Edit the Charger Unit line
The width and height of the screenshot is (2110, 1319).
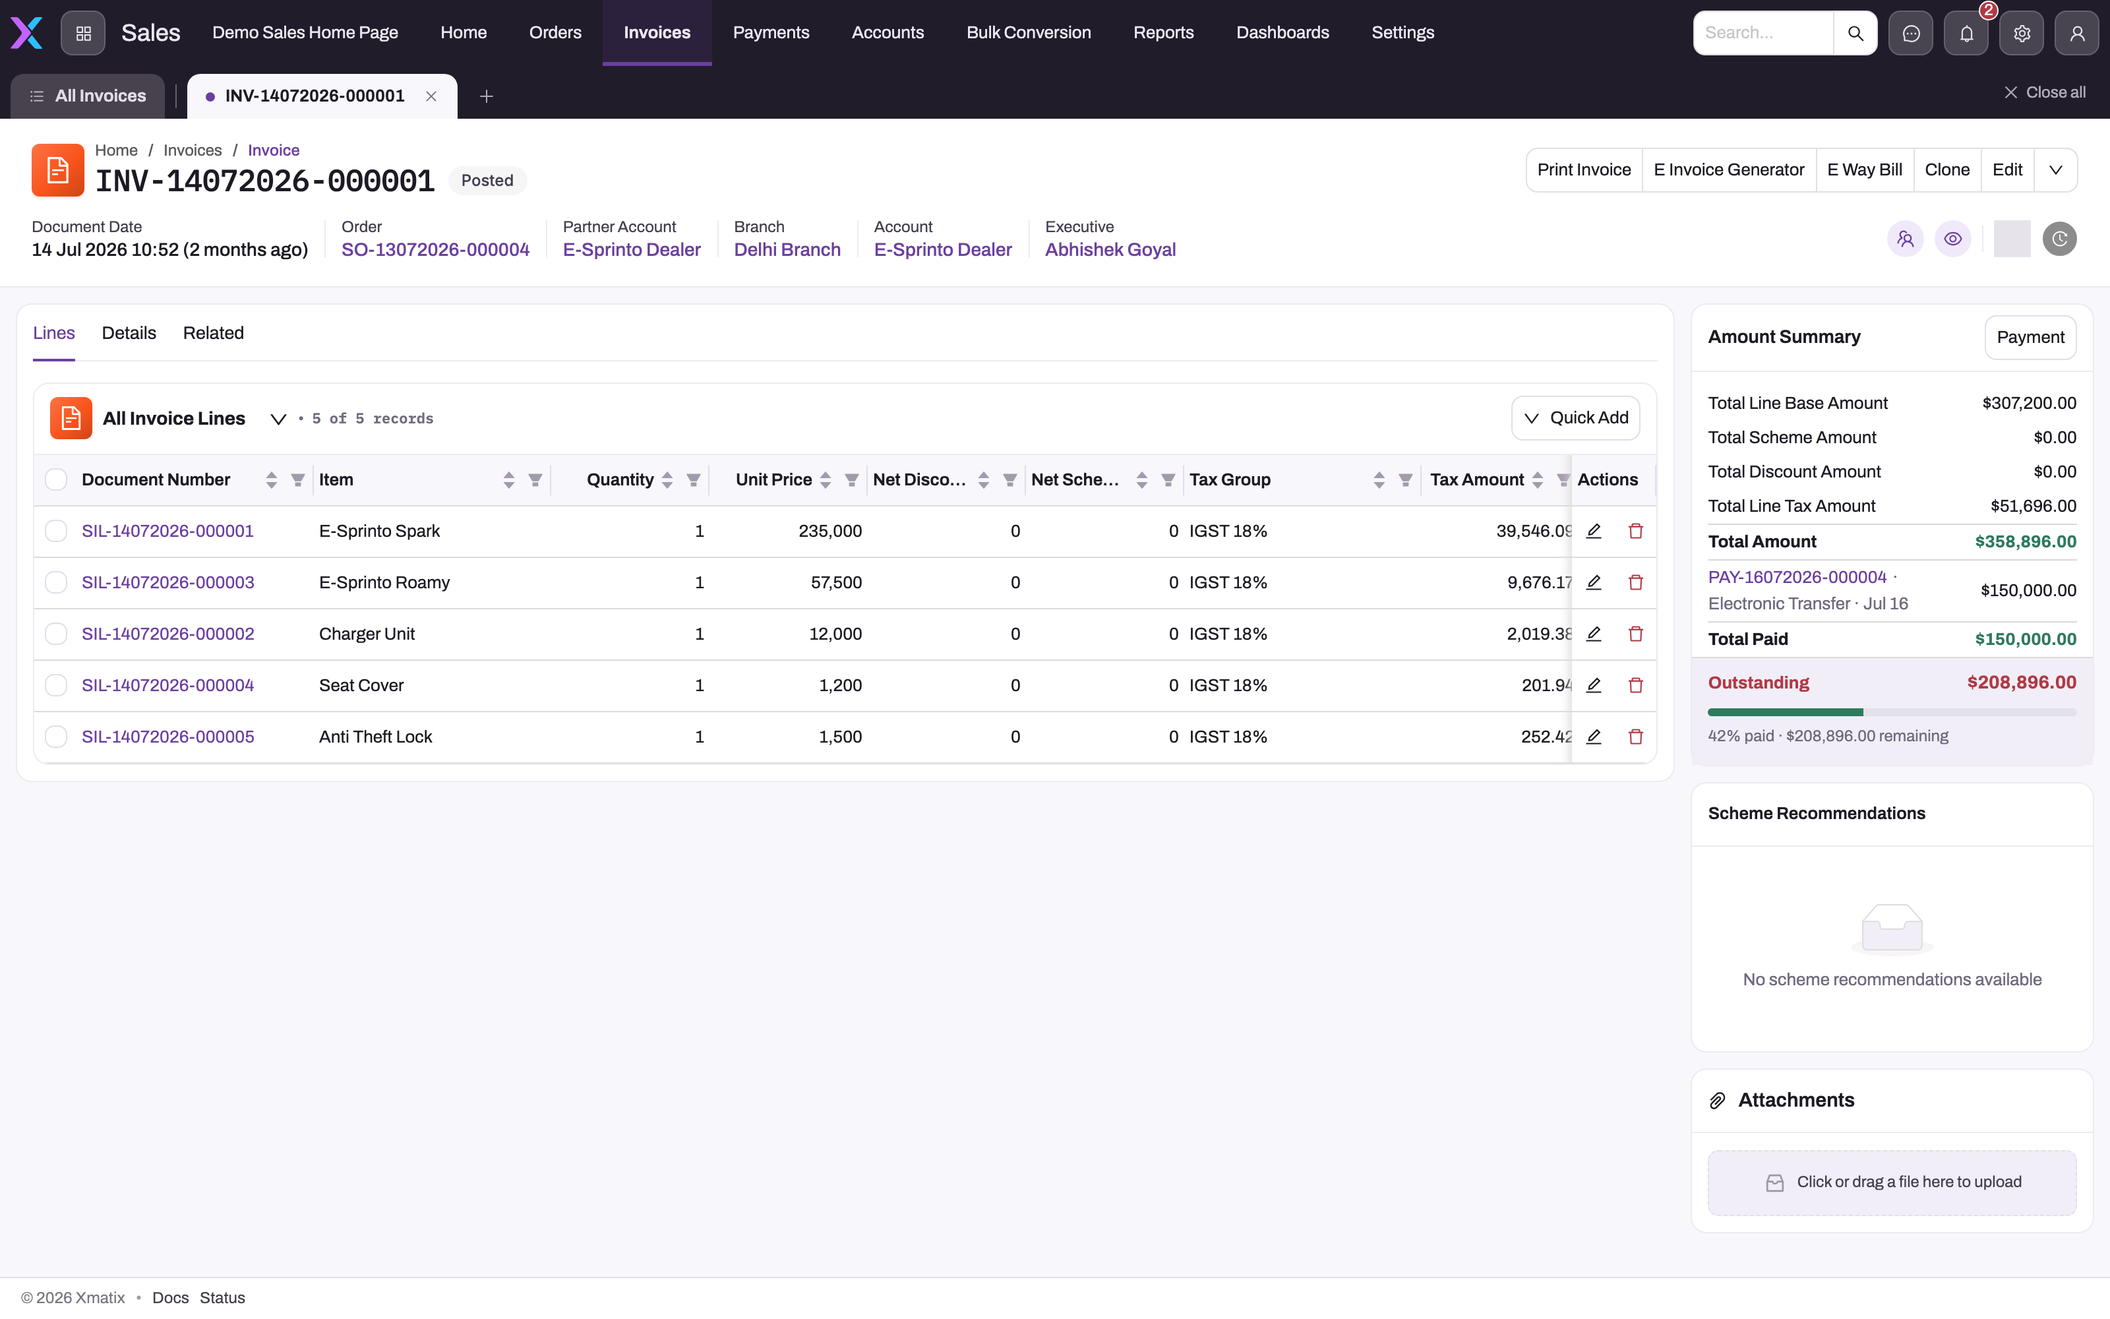click(x=1594, y=633)
